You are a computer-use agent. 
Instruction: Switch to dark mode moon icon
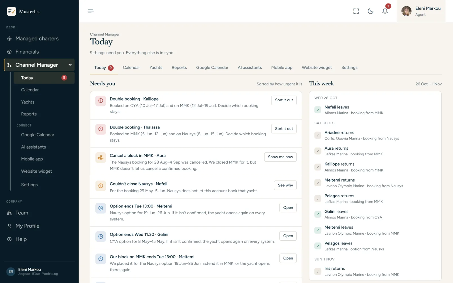pyautogui.click(x=370, y=11)
